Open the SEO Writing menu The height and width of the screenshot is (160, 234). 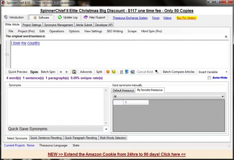point(115,31)
